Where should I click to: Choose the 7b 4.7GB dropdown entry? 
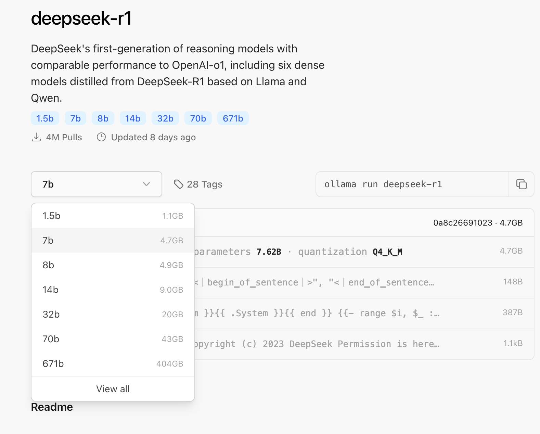click(x=113, y=240)
